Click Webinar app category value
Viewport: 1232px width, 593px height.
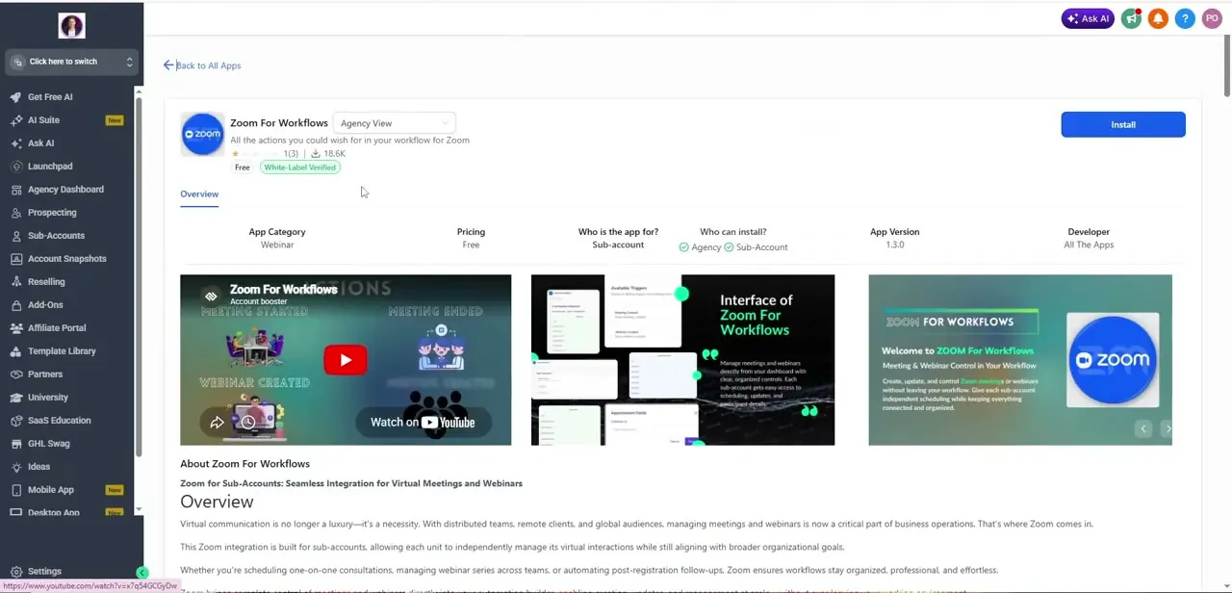pyautogui.click(x=277, y=245)
